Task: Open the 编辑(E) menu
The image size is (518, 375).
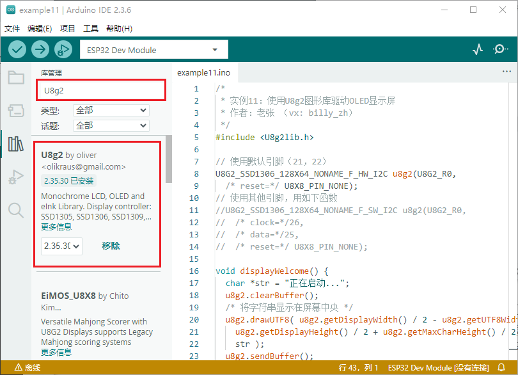Action: click(x=40, y=28)
